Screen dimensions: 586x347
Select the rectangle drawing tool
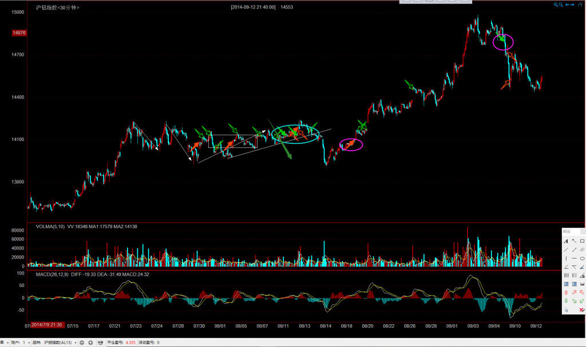tap(582, 241)
